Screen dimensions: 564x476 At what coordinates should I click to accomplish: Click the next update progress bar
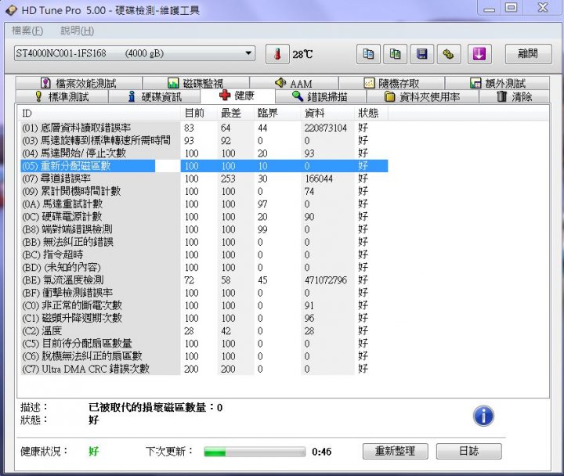255,452
